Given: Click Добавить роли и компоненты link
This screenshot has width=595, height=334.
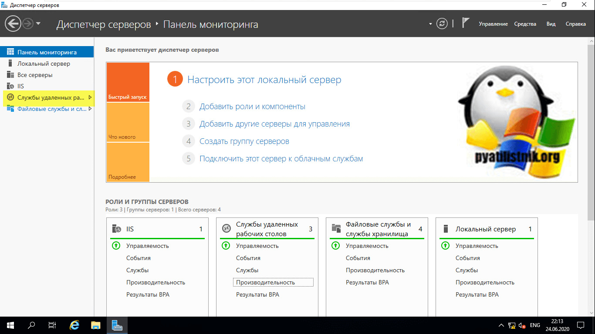Looking at the screenshot, I should [252, 107].
